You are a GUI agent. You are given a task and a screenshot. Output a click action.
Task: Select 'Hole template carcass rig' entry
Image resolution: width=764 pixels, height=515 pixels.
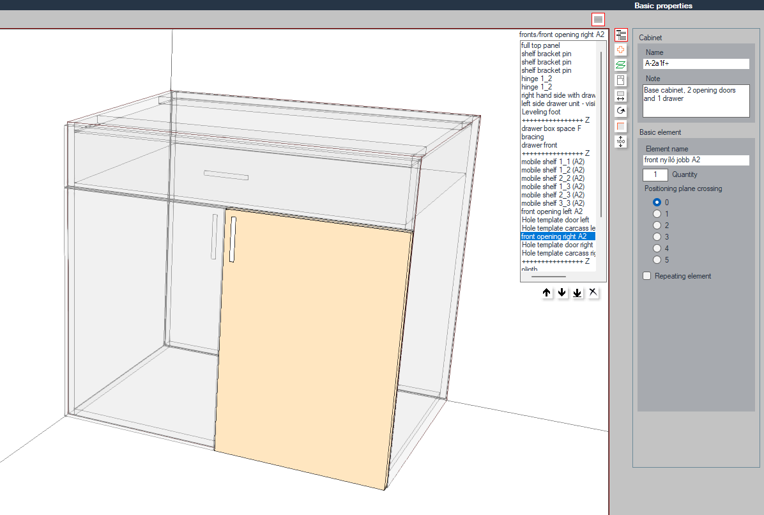point(558,253)
